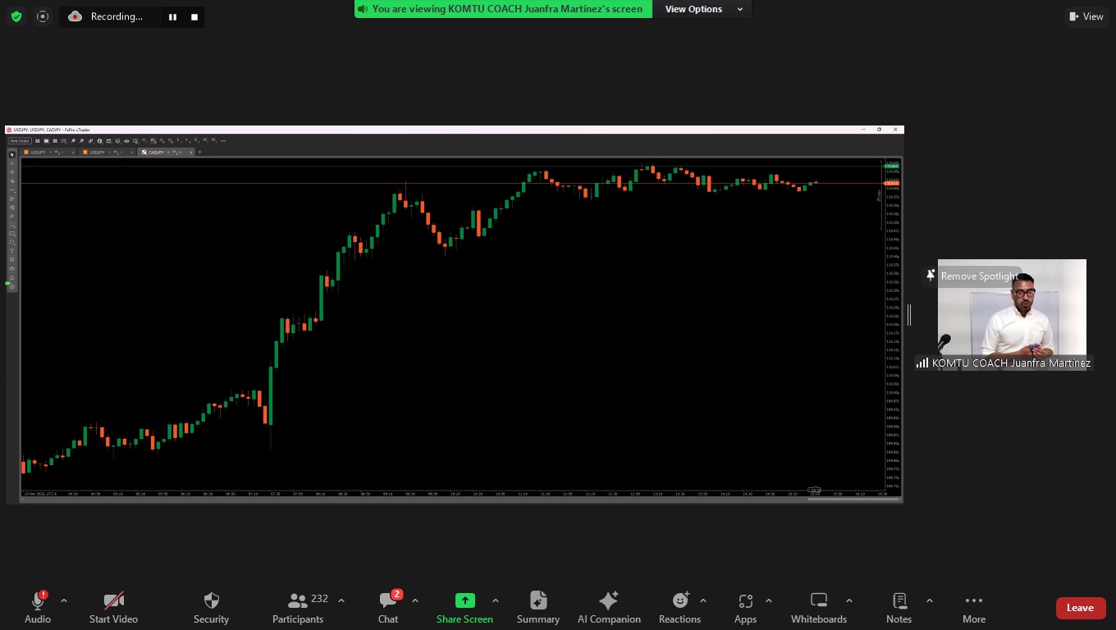Click the green encryption shield icon
Screen dimensions: 1116x630
[x=16, y=16]
